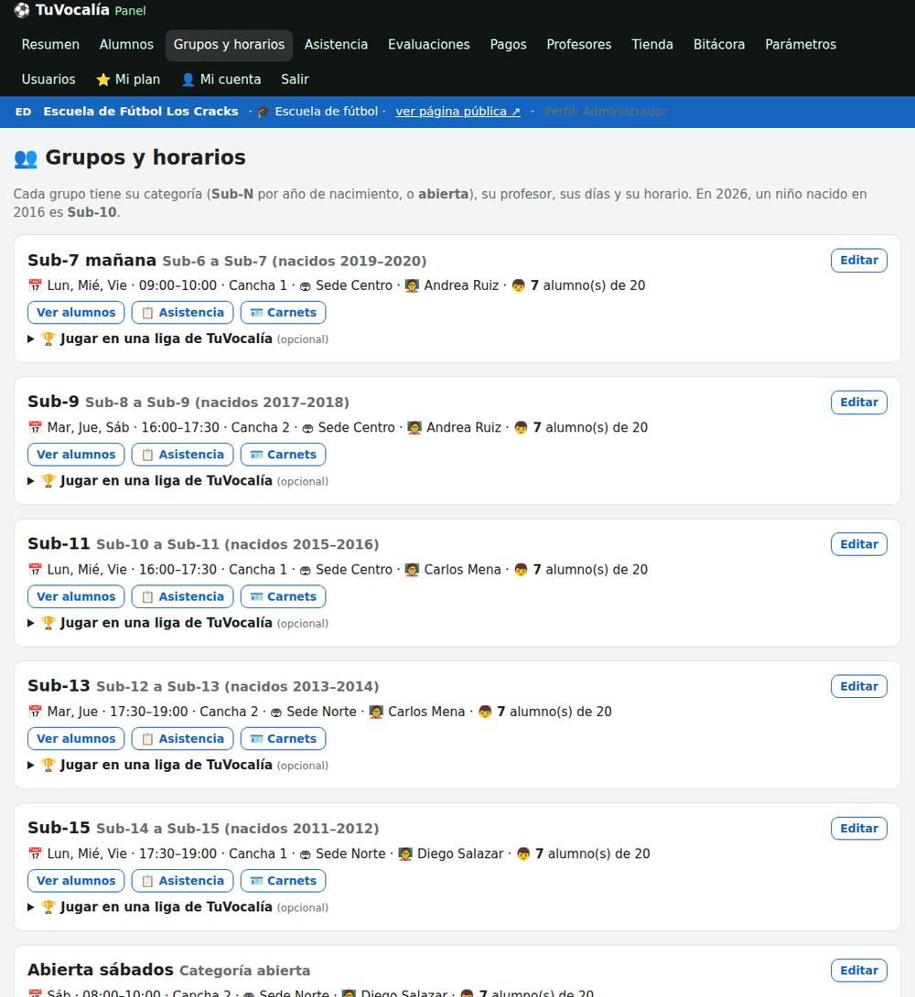Edit the Sub-7 mañana group

click(x=858, y=260)
